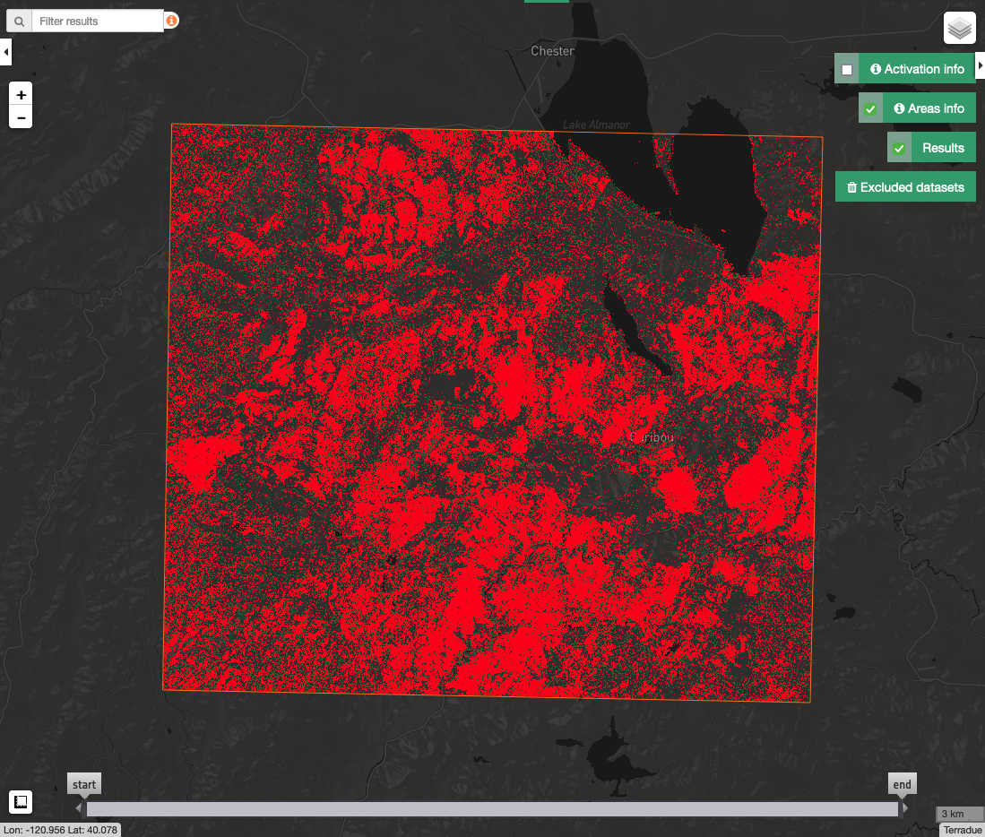985x837 pixels.
Task: Open the Activation info panel
Action: point(917,69)
